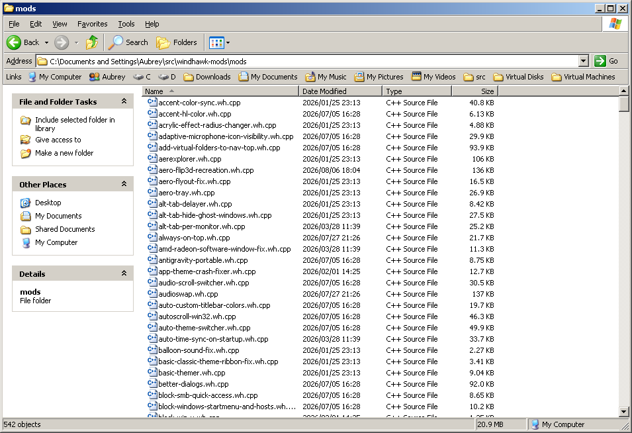Open Downloads folder link
Image resolution: width=632 pixels, height=433 pixels.
click(x=206, y=77)
